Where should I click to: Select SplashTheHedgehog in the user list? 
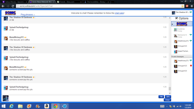point(182,51)
